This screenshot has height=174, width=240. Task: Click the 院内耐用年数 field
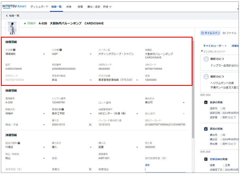165,158
